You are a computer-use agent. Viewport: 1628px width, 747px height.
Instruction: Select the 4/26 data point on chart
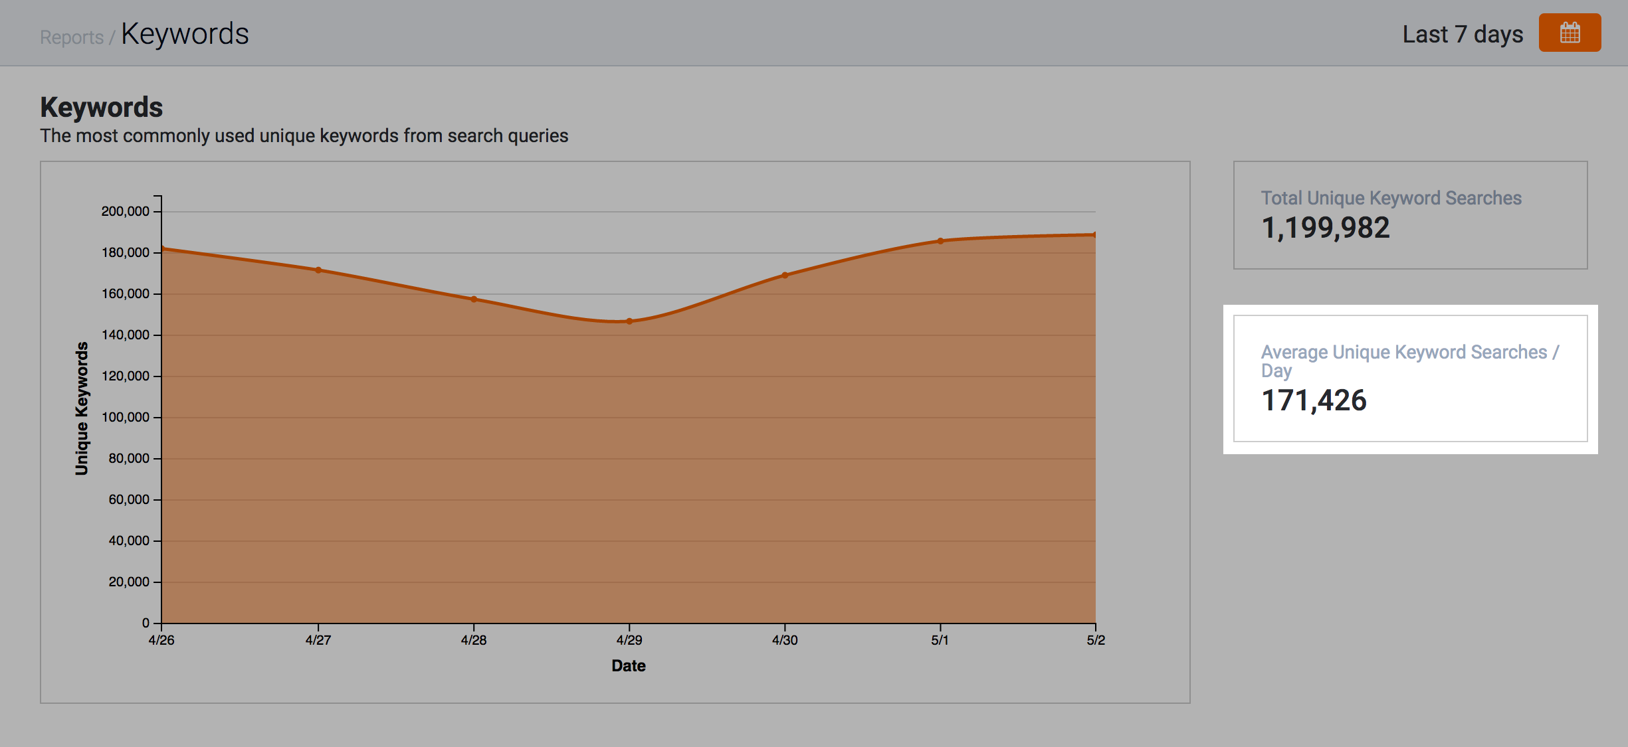point(162,249)
